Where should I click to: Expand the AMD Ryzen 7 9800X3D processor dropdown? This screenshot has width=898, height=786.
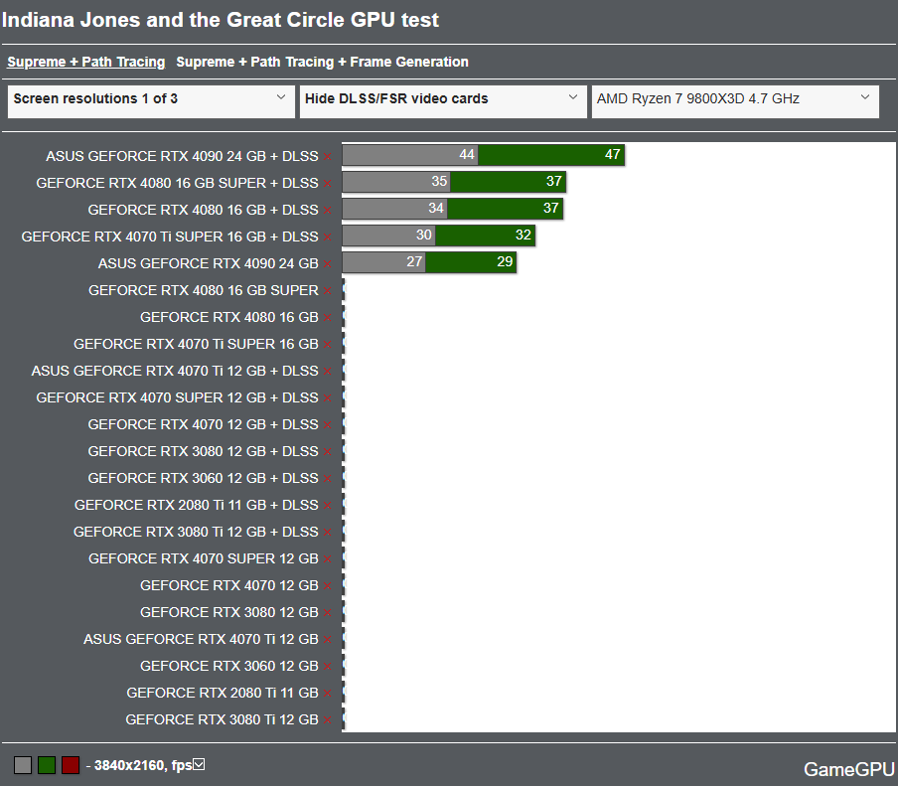pyautogui.click(x=735, y=99)
